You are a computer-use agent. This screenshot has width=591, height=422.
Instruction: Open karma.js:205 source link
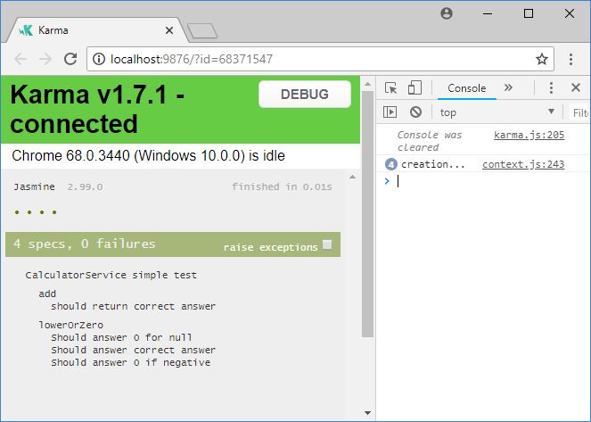pos(529,135)
